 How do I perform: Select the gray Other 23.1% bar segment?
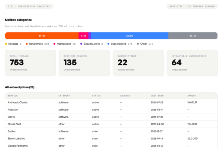(193, 36)
